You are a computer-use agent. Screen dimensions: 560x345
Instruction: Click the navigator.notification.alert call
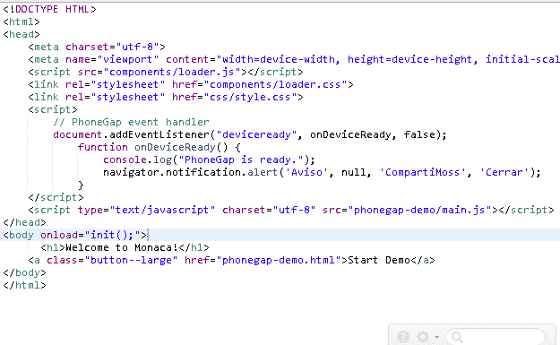coord(322,172)
